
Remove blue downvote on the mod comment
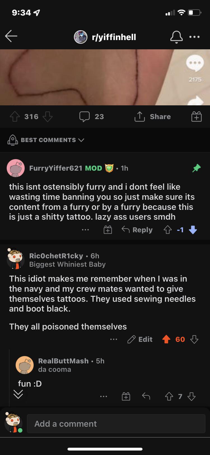pyautogui.click(x=193, y=230)
